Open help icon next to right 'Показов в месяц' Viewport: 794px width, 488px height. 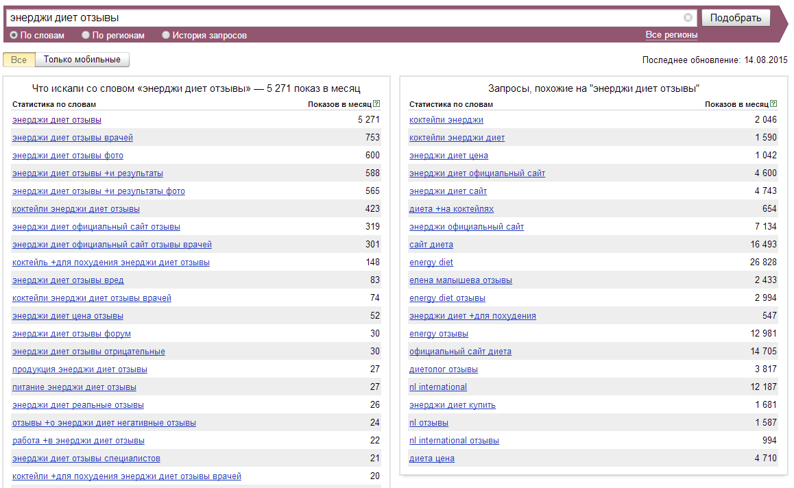pos(773,103)
